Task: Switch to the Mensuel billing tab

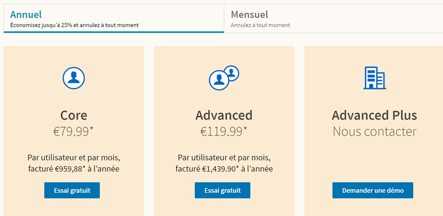Action: 334,19
